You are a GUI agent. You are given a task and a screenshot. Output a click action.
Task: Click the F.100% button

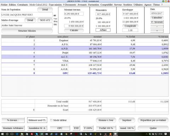(x=88, y=128)
